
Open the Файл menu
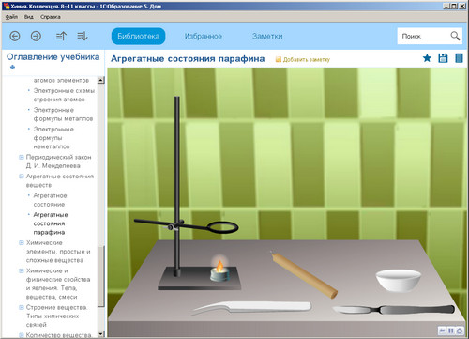pos(11,17)
